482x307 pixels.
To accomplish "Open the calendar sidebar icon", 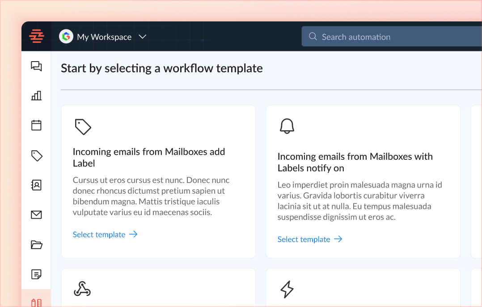I will (x=36, y=125).
